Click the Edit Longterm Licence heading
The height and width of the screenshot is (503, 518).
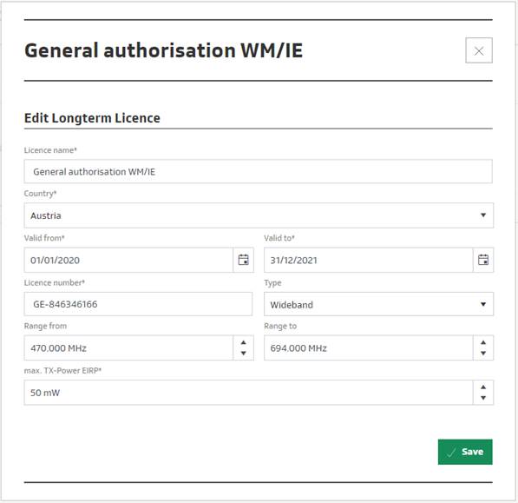(92, 118)
